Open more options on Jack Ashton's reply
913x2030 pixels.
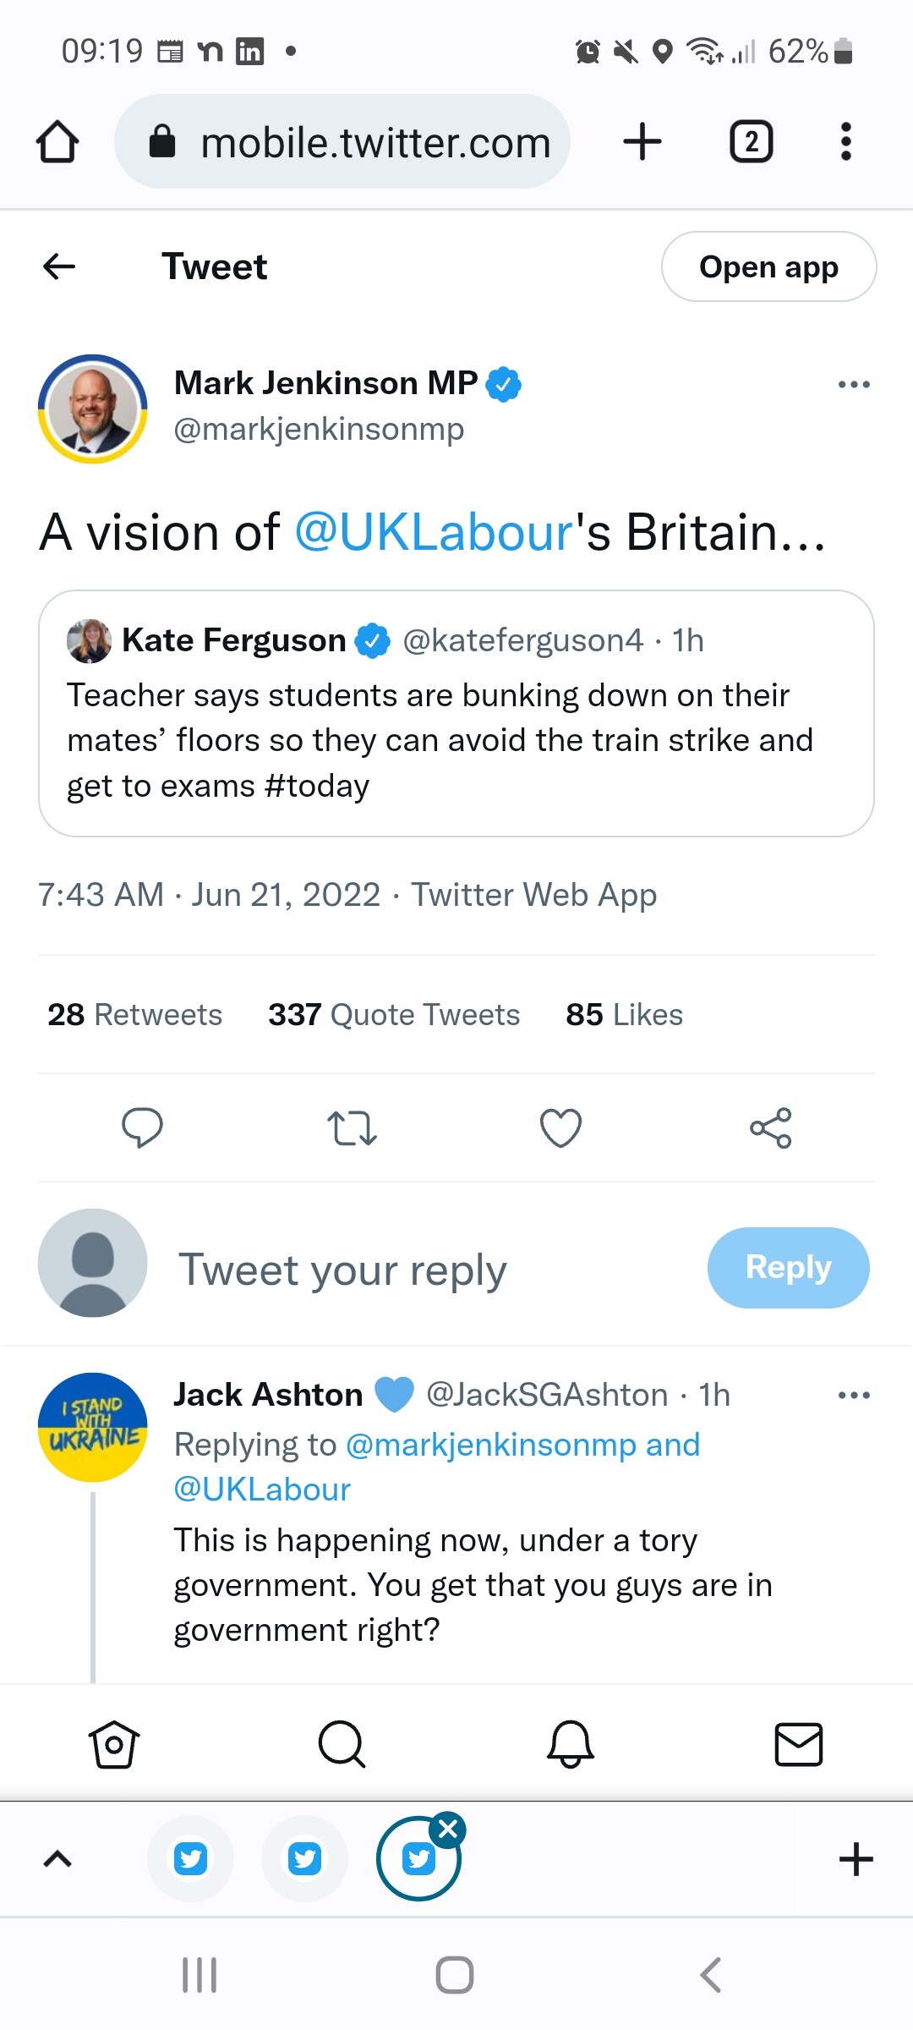coord(854,1396)
